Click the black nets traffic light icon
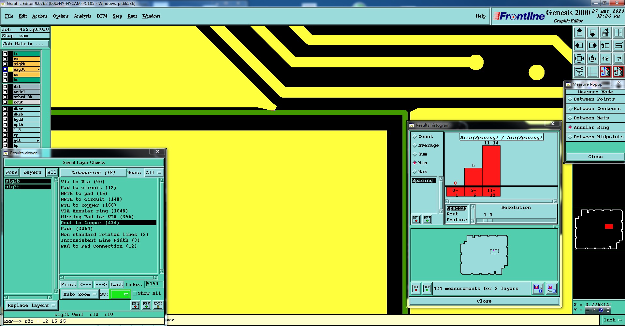The image size is (625, 326). 618,72
